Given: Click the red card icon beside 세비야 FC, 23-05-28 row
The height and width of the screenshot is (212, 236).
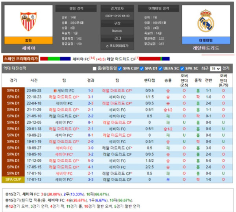Looking at the screenshot, I should 55,90.
